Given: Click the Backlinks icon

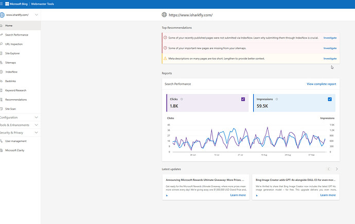Looking at the screenshot, I should click(1, 81).
